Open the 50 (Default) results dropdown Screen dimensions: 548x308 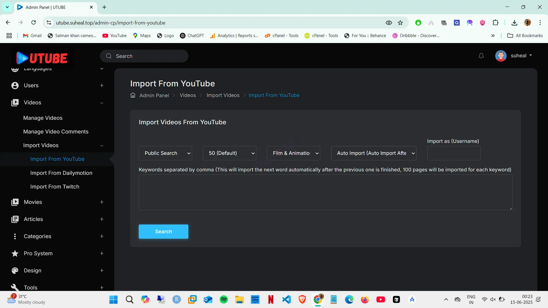[x=229, y=153]
